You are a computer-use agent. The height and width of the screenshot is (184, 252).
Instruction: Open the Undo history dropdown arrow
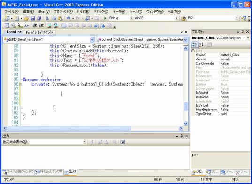pos(73,18)
